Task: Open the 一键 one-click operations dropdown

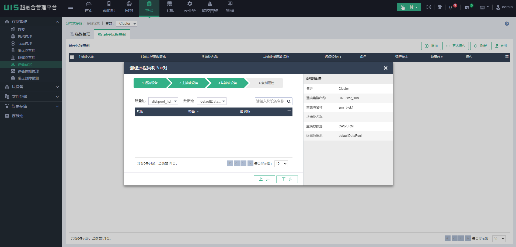Action: (x=409, y=7)
